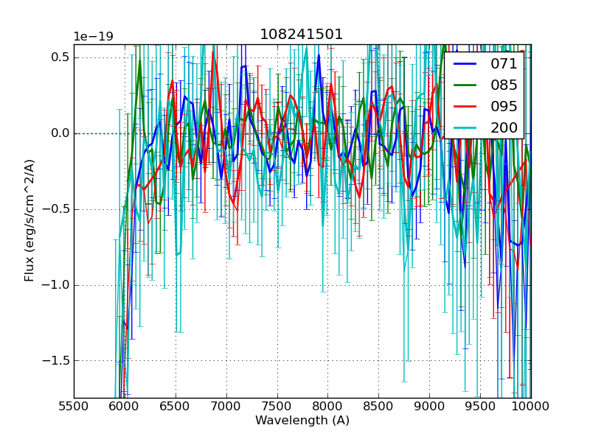The width and height of the screenshot is (590, 442).
Task: Click the Flux y-axis label
Action: point(29,221)
